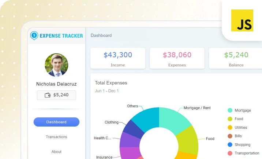Toggle the Bills legend dot

click(230, 136)
